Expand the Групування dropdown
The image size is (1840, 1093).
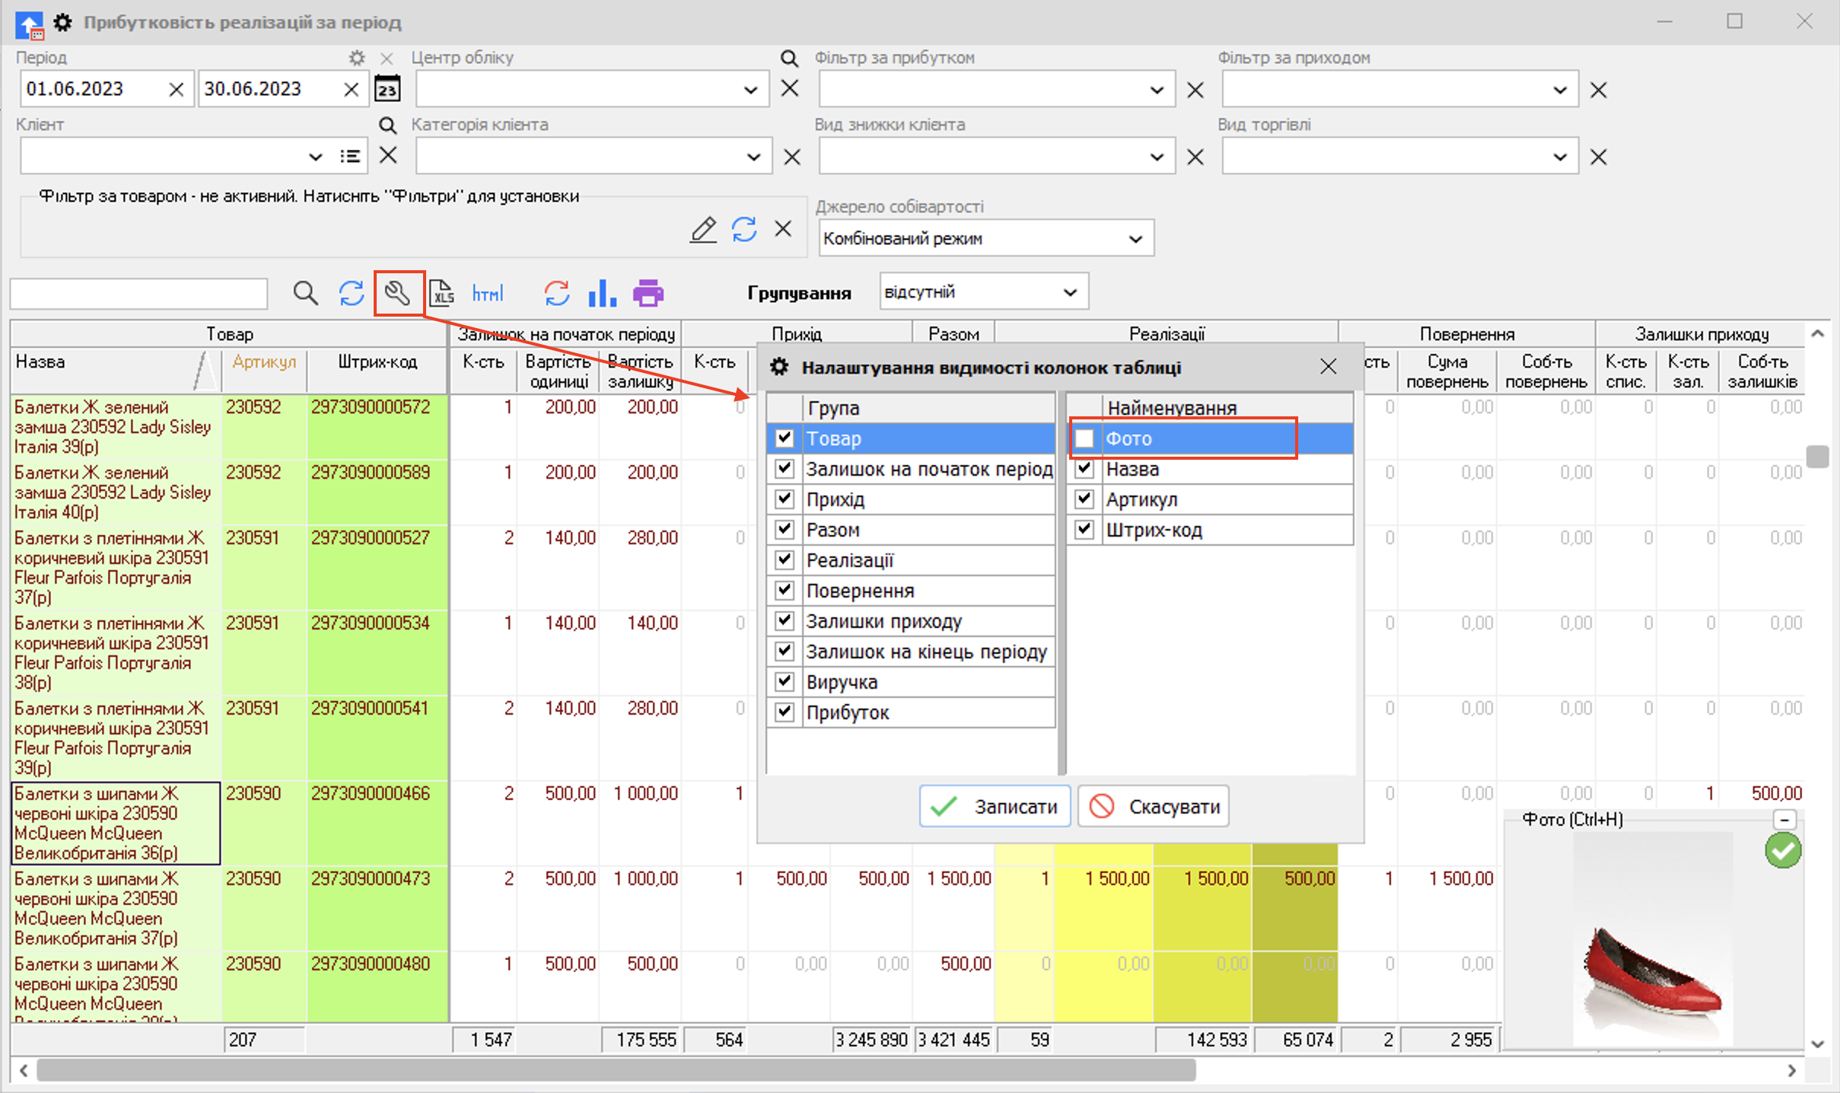[x=1069, y=293]
